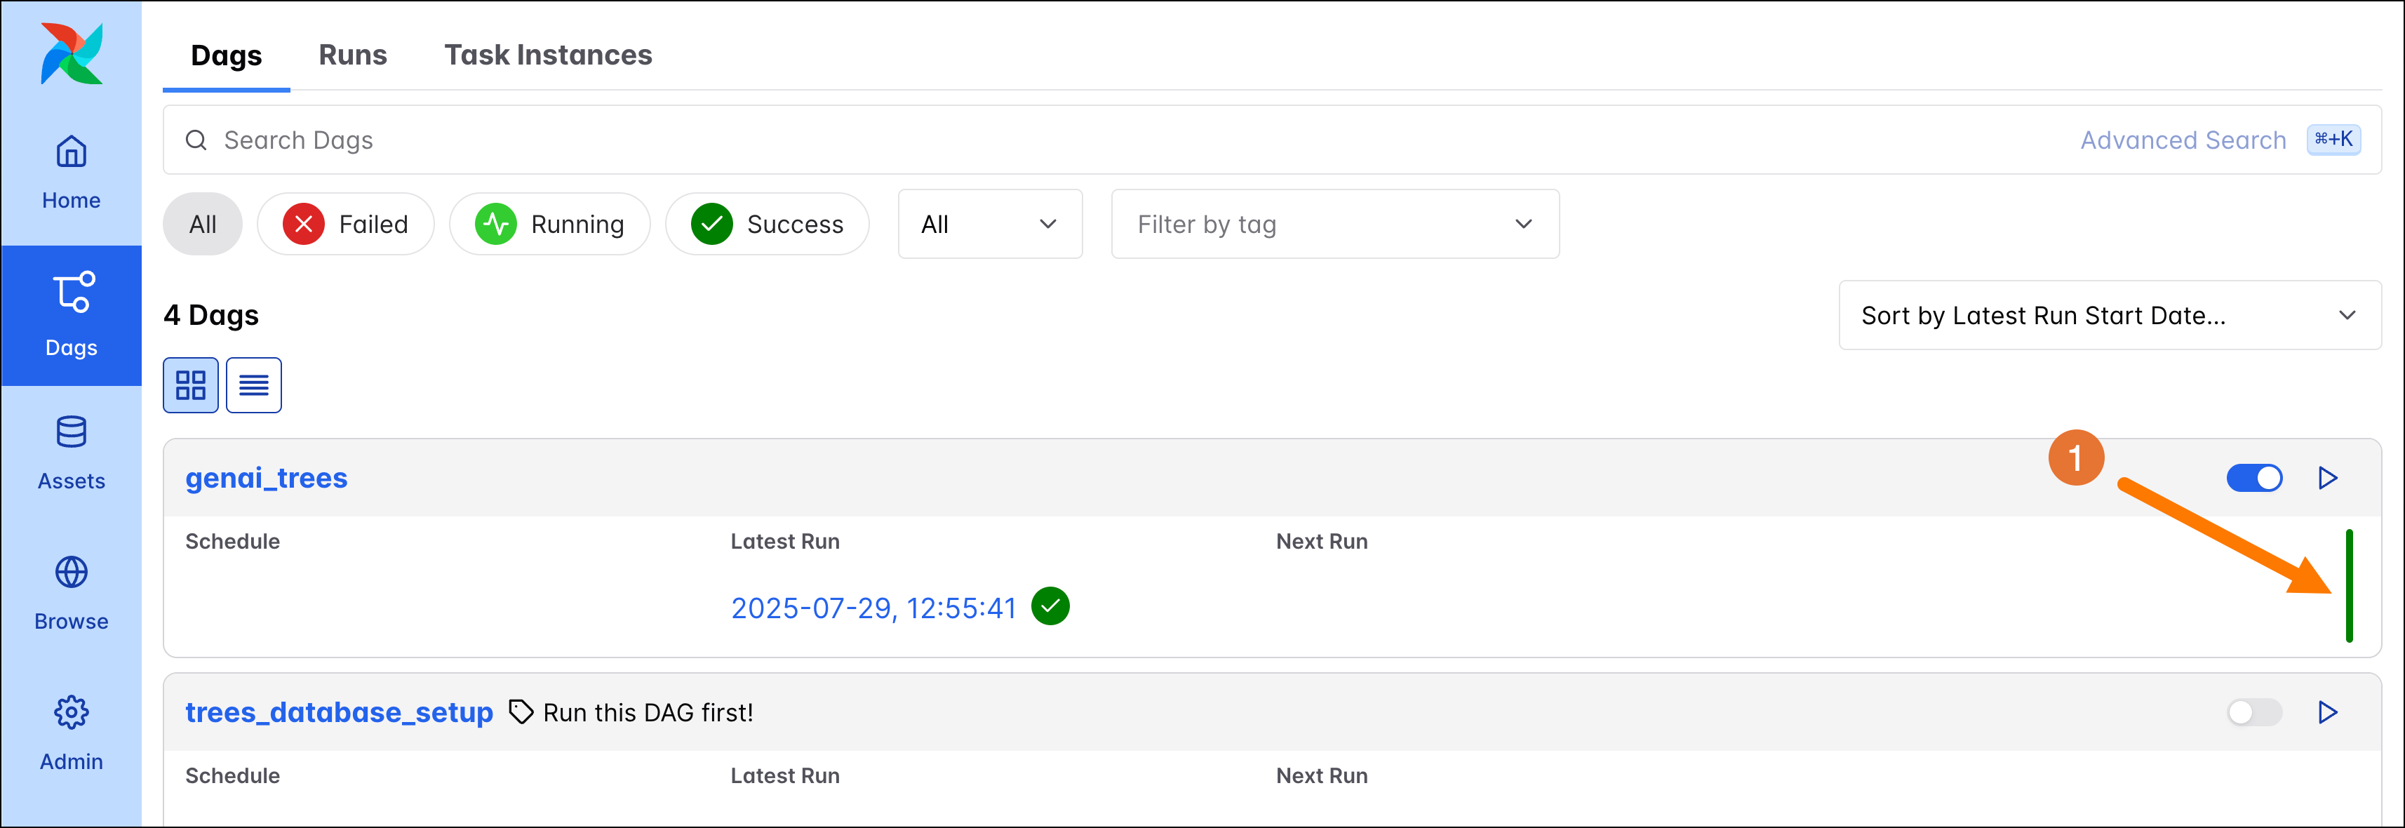Open the All filter dropdown
Screen dimensions: 2405x828
point(990,224)
